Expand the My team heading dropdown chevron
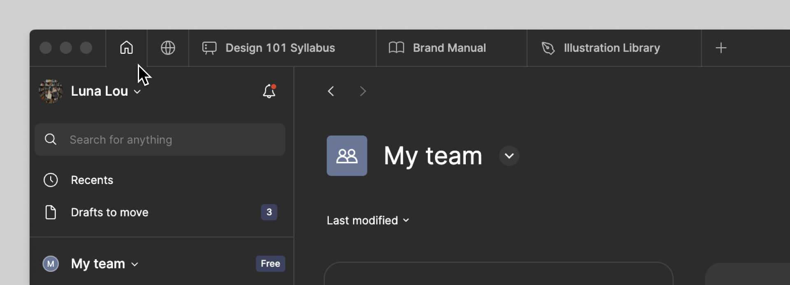 pyautogui.click(x=509, y=156)
